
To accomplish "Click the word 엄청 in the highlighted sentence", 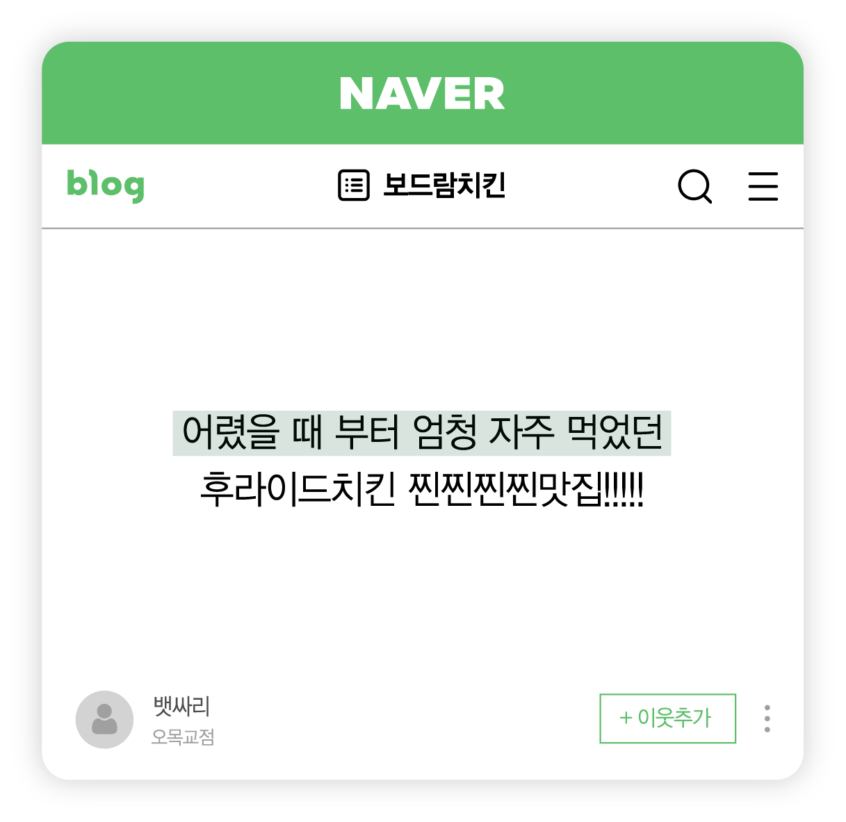I will click(x=445, y=433).
